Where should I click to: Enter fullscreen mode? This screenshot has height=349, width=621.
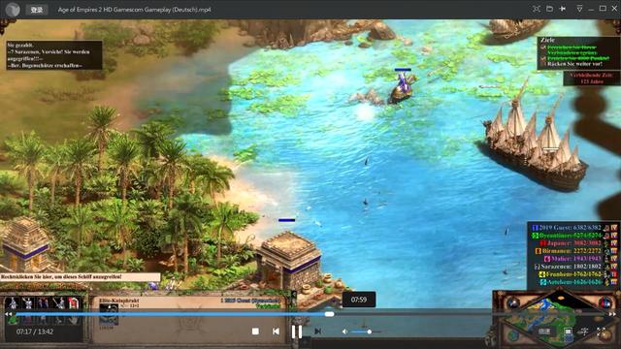(602, 332)
